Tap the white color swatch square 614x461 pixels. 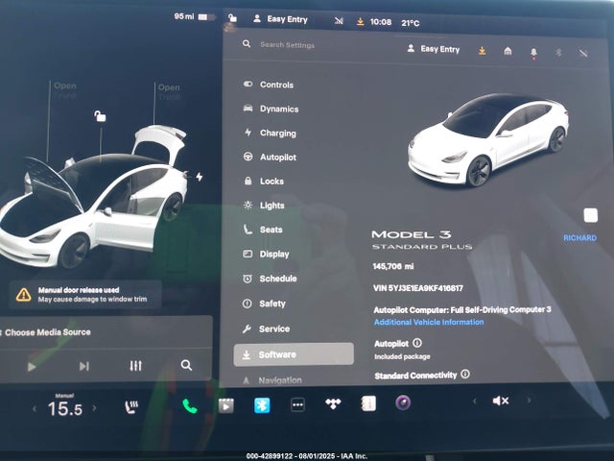(591, 215)
